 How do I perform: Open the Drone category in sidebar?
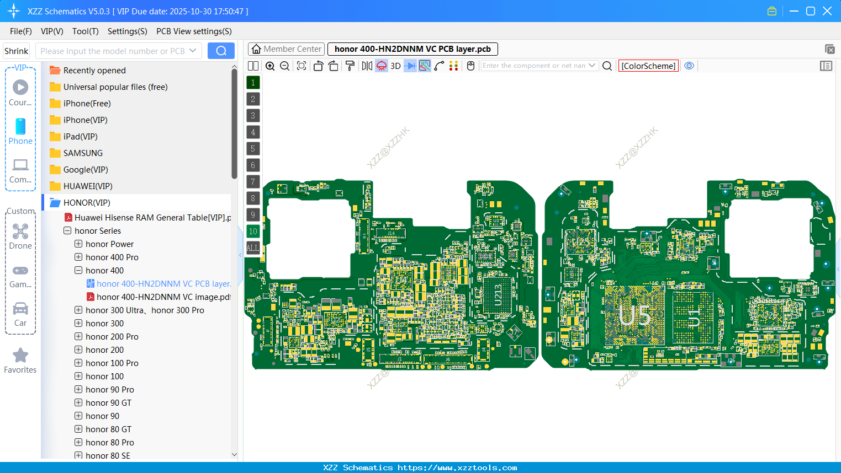click(x=20, y=237)
